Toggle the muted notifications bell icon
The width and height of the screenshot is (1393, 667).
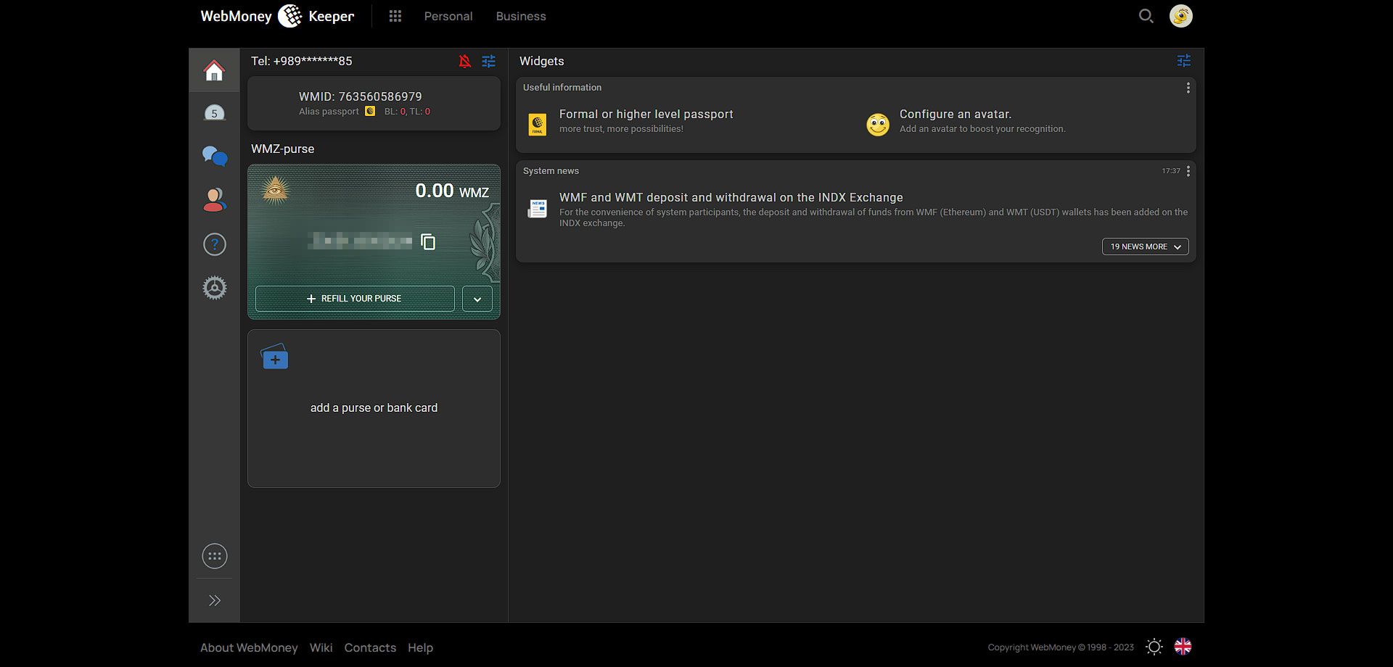pyautogui.click(x=465, y=62)
